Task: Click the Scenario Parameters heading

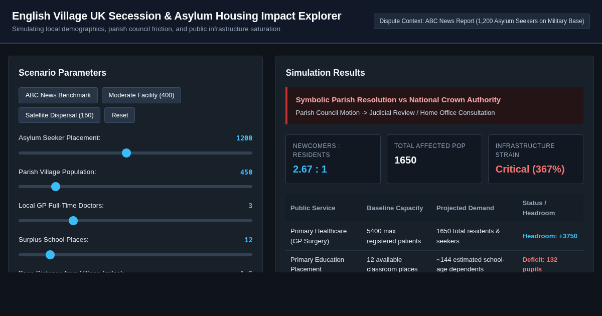Action: 62,73
